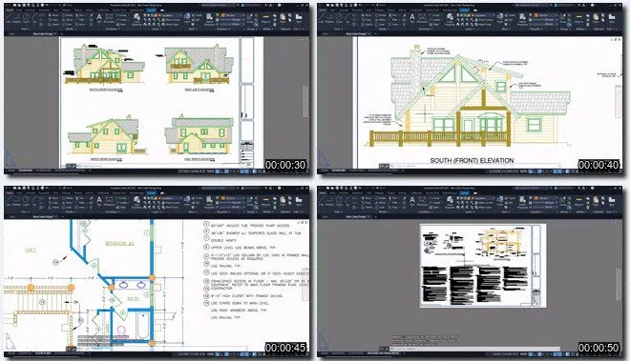
Task: Click the Base view icon in the 00:00:40 frame
Action: click(612, 17)
